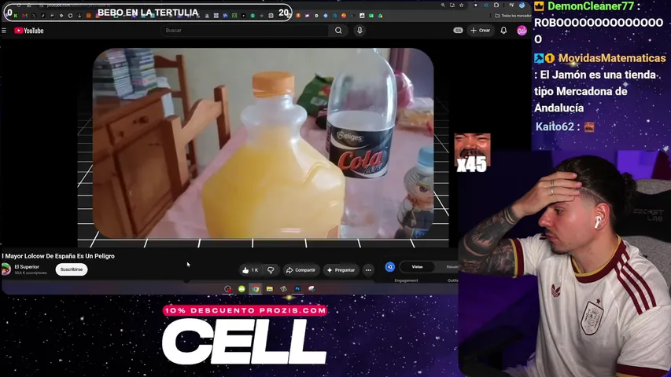Dislike the video with thumbs down

(x=271, y=270)
